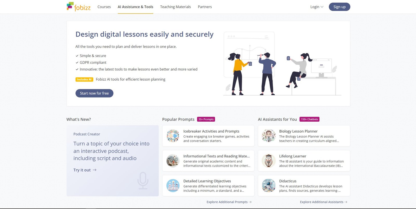The image size is (416, 209).
Task: Click the fobizz logo
Action: tap(79, 7)
